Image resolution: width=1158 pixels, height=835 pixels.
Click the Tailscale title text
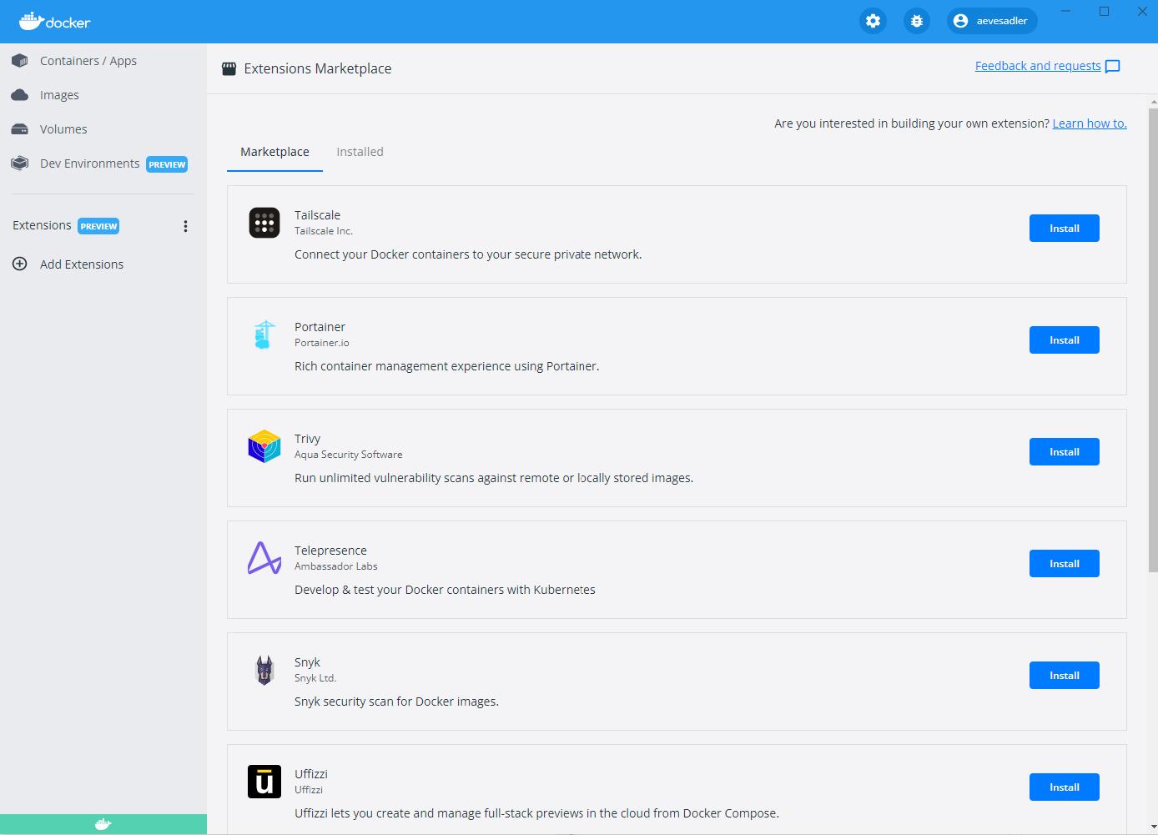point(317,215)
